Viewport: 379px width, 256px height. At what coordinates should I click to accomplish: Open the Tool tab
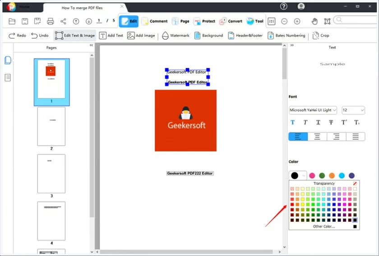255,21
